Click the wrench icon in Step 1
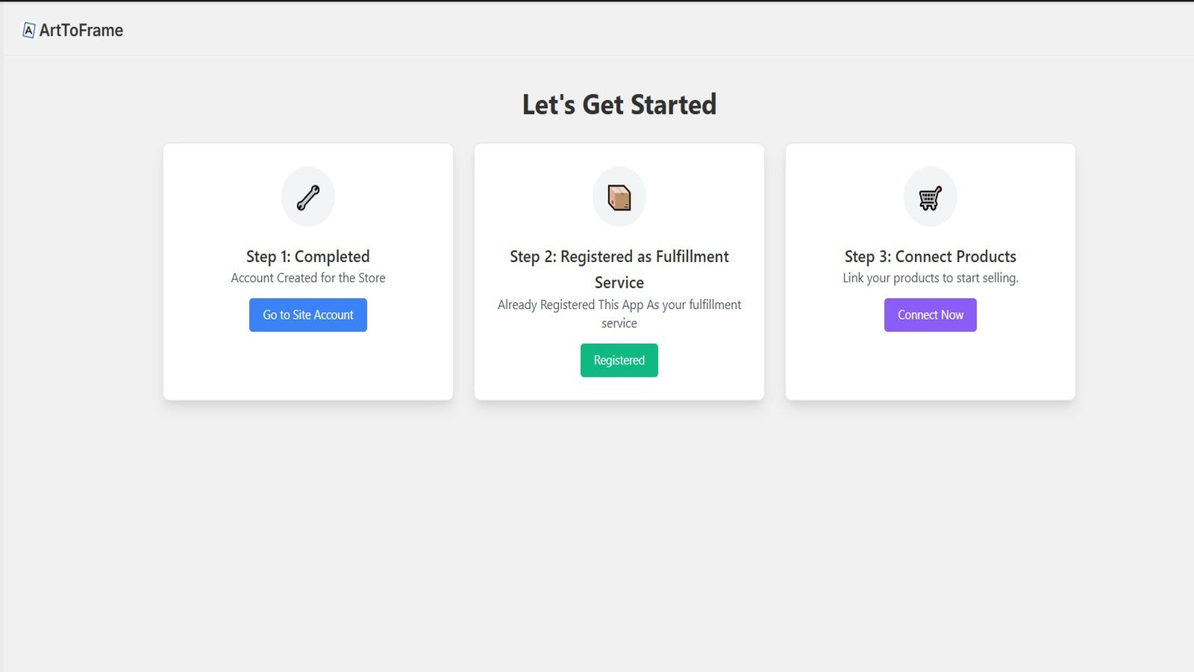The width and height of the screenshot is (1194, 672). click(x=308, y=198)
